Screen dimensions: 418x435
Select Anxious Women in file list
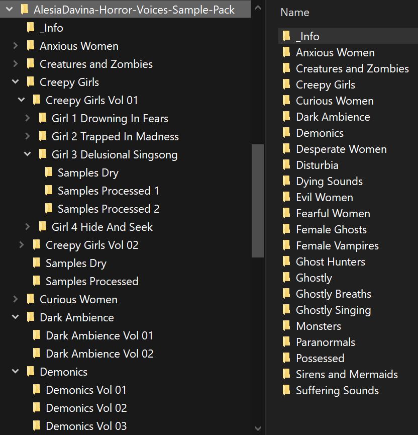335,52
